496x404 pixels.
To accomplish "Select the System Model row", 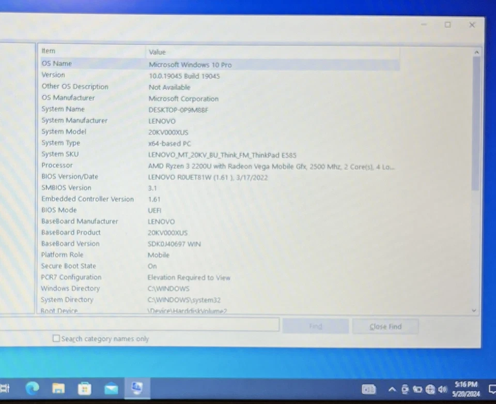I will pos(220,132).
